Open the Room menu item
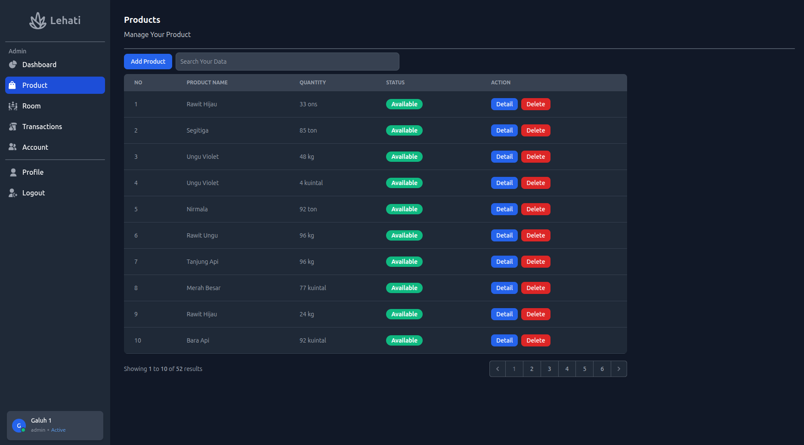The width and height of the screenshot is (804, 445). (x=31, y=106)
